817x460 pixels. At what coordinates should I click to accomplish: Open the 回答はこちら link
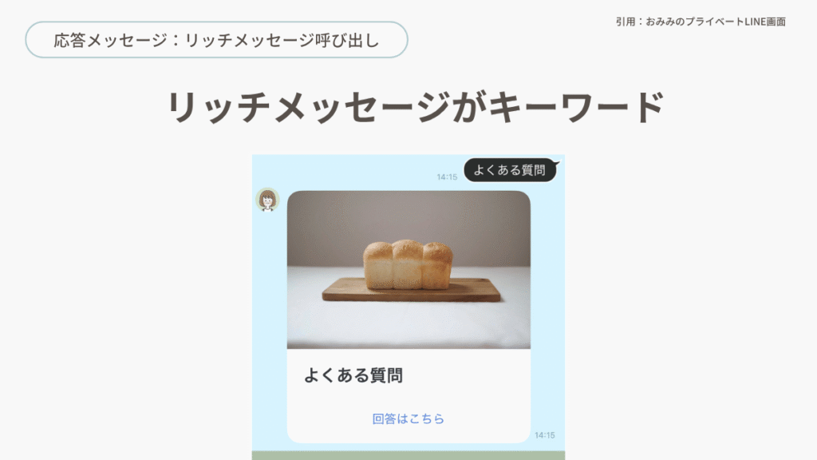(x=408, y=418)
